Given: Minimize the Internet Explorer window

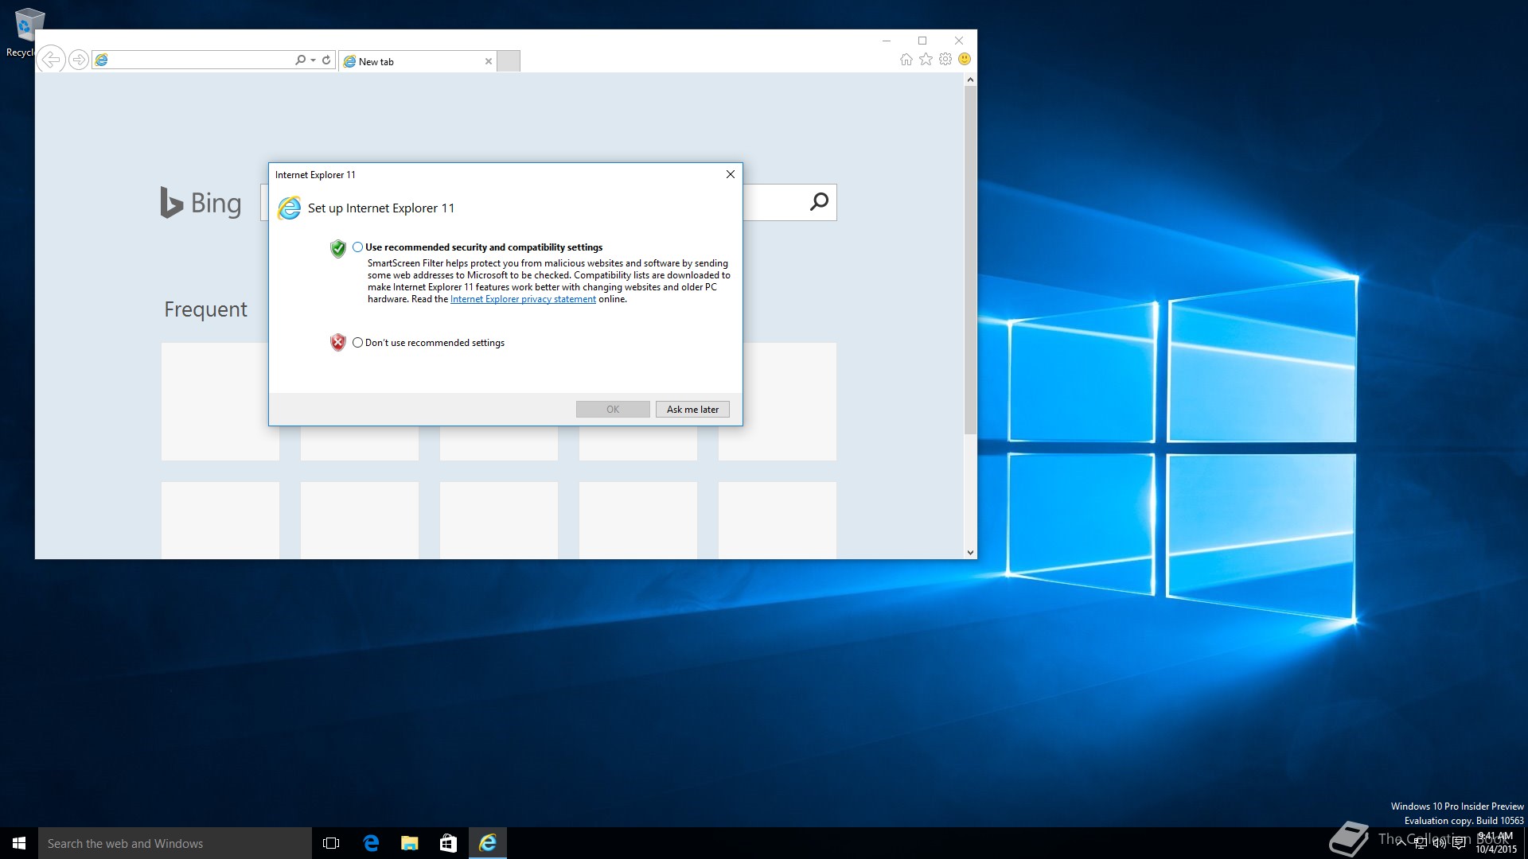Looking at the screenshot, I should tap(887, 41).
